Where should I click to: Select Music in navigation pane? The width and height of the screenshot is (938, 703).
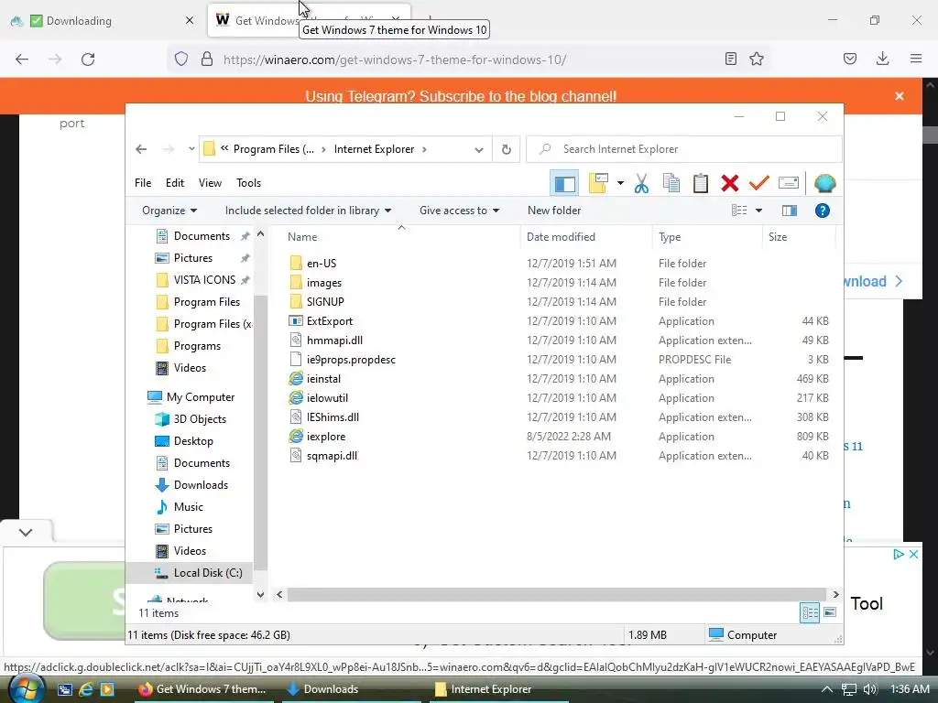[189, 507]
